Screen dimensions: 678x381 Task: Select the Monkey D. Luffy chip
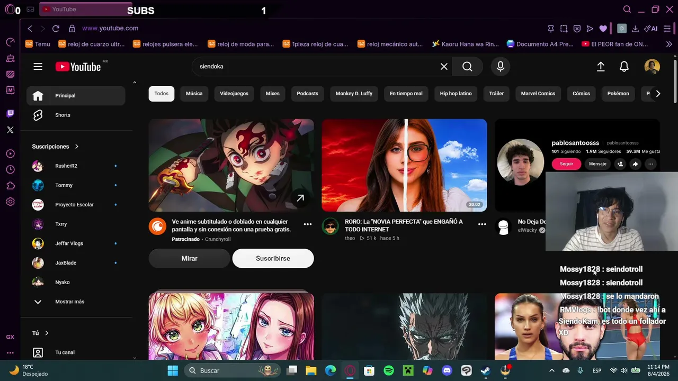pyautogui.click(x=354, y=94)
